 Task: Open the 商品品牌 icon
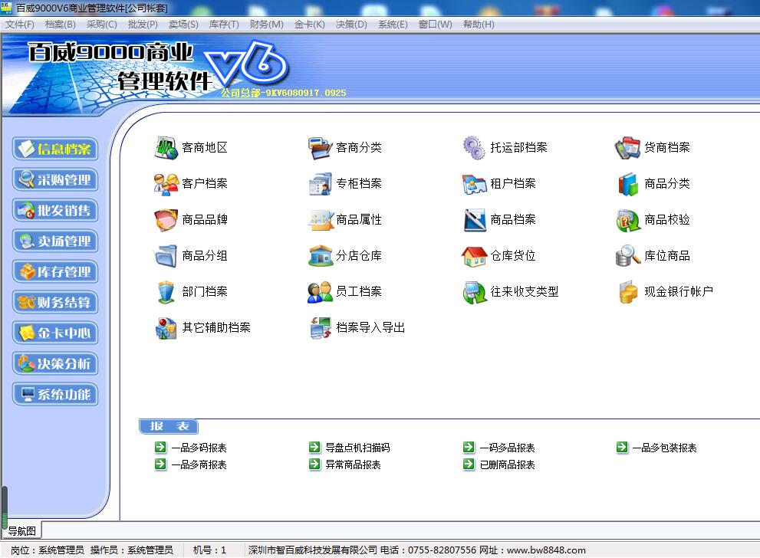tap(166, 220)
